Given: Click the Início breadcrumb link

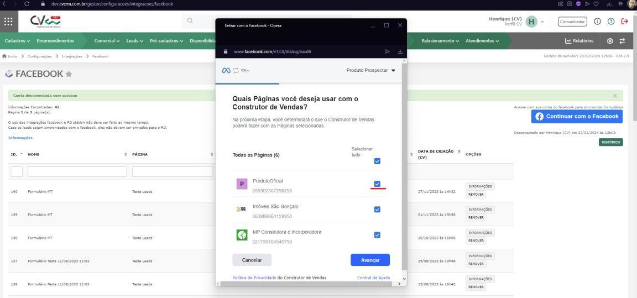Looking at the screenshot, I should pyautogui.click(x=12, y=56).
